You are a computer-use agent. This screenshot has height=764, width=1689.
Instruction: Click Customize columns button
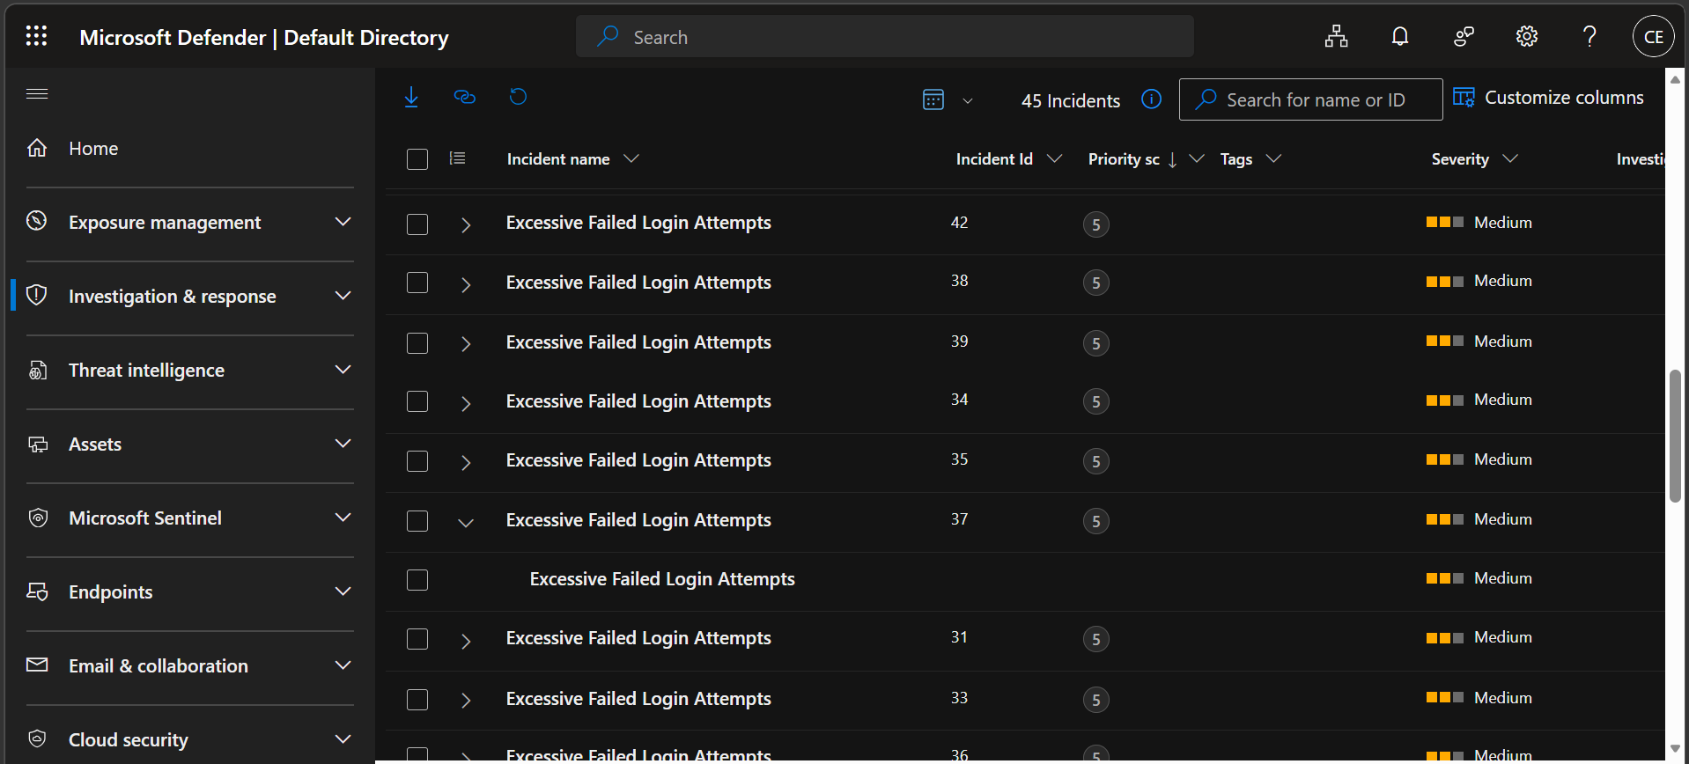[x=1548, y=98]
